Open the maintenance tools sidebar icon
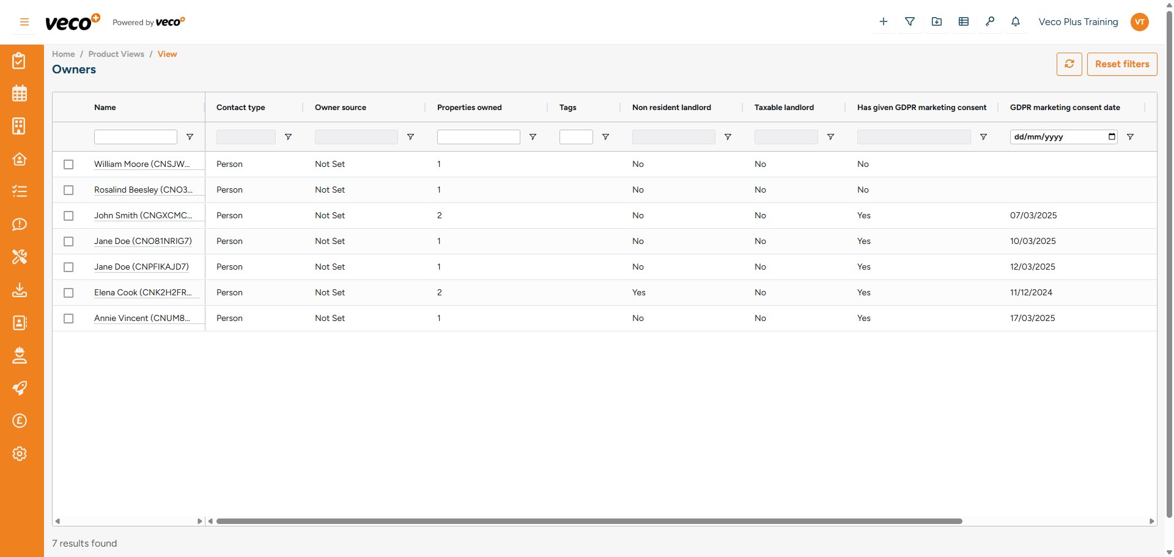Viewport: 1174px width, 557px height. (x=20, y=257)
